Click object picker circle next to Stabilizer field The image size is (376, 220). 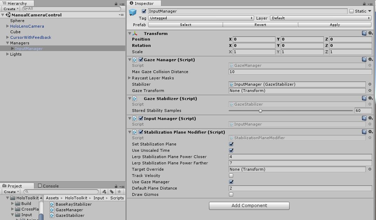(370, 84)
